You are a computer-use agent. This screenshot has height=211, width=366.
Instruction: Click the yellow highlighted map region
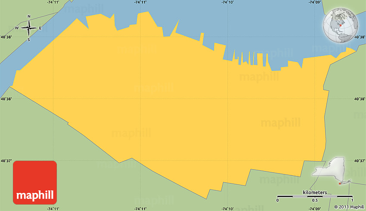click(172, 107)
